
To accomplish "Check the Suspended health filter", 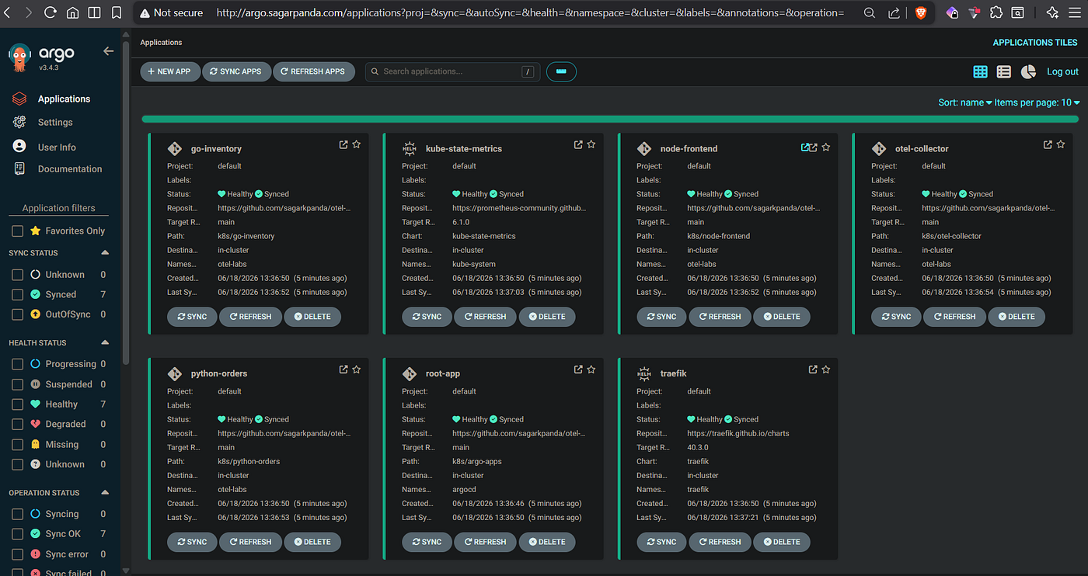I will [x=17, y=384].
